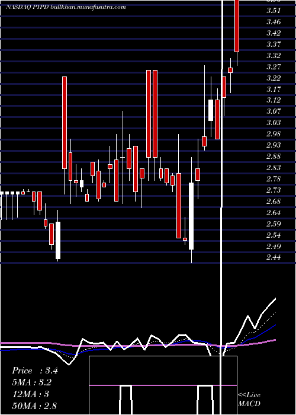296x415 pixels.
Task: Click the 3.37 price axis label
Action: pos(273,44)
